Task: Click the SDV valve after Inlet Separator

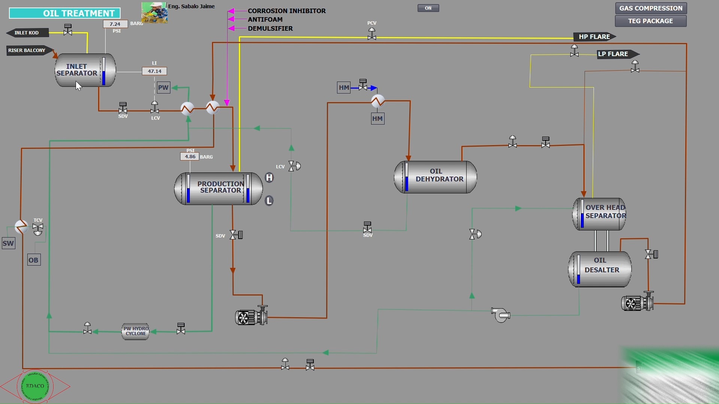Action: [x=123, y=108]
